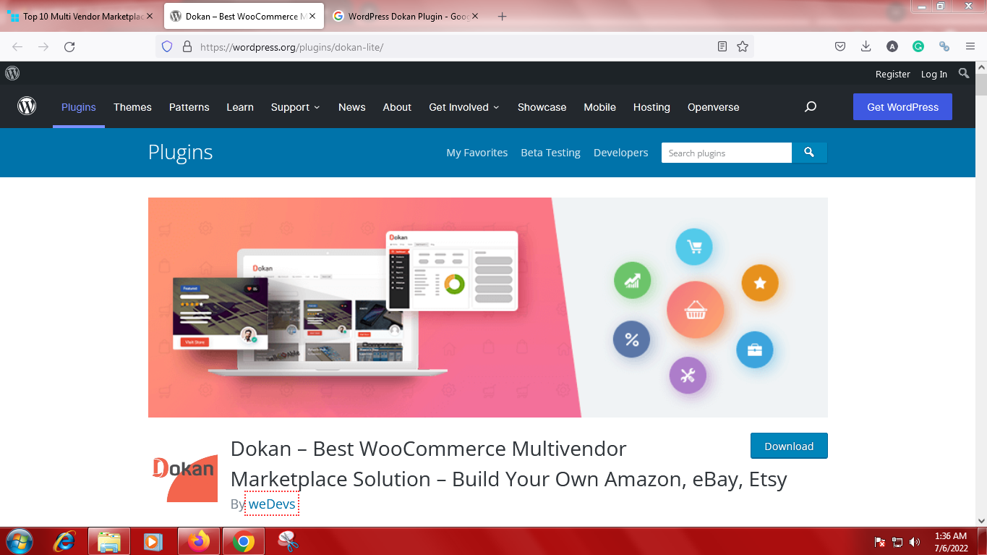This screenshot has width=987, height=555.
Task: Open the My Favorites link
Action: click(x=477, y=153)
